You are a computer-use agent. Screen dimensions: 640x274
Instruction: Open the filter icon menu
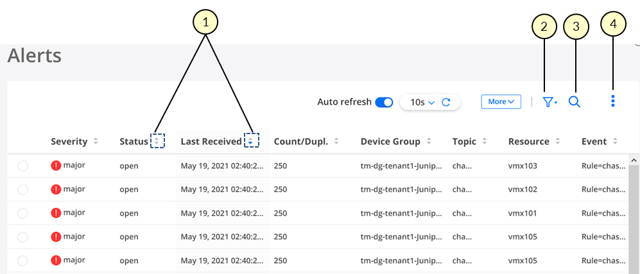click(x=549, y=102)
